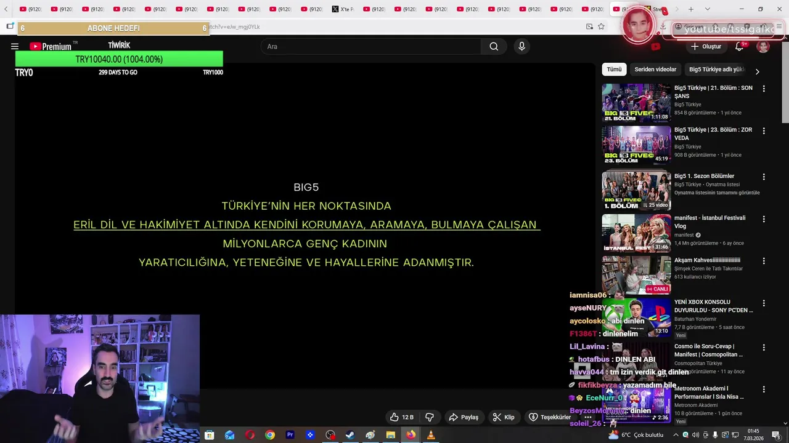Click the Klip scissors button

coord(504,417)
